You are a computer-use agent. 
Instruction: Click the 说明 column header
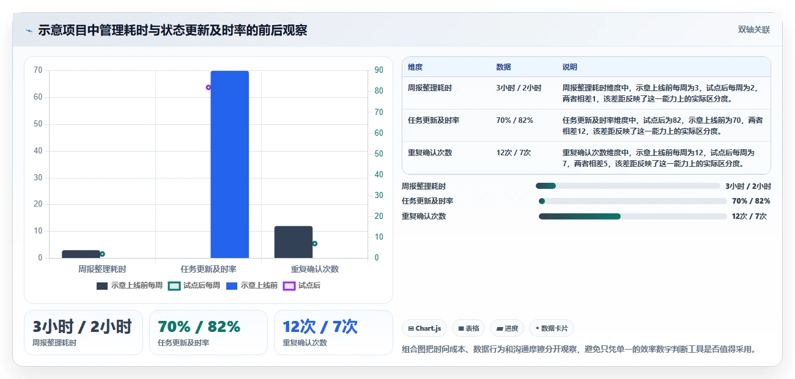[570, 67]
